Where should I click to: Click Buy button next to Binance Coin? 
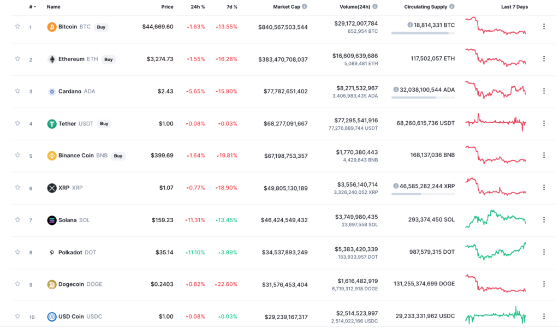click(x=118, y=156)
